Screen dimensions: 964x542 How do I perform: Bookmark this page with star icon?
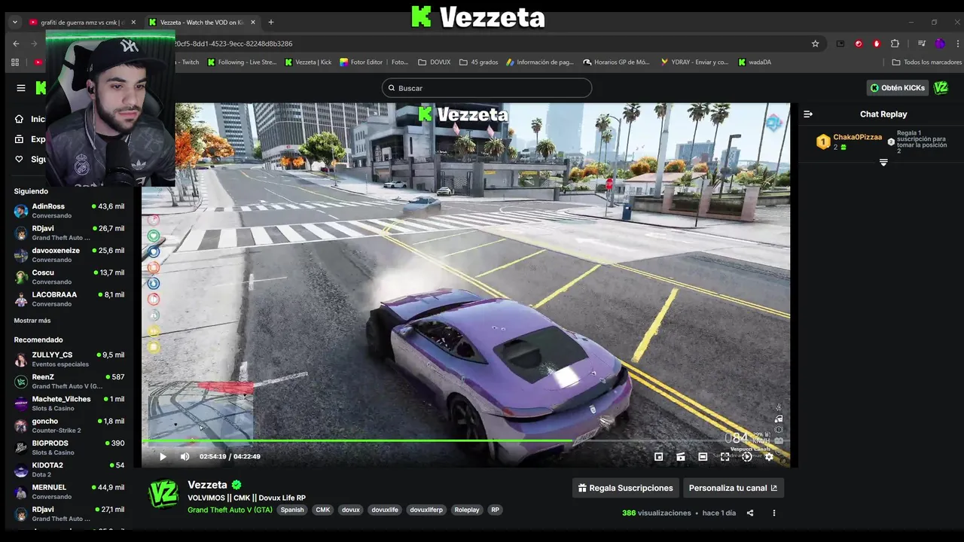coord(815,44)
